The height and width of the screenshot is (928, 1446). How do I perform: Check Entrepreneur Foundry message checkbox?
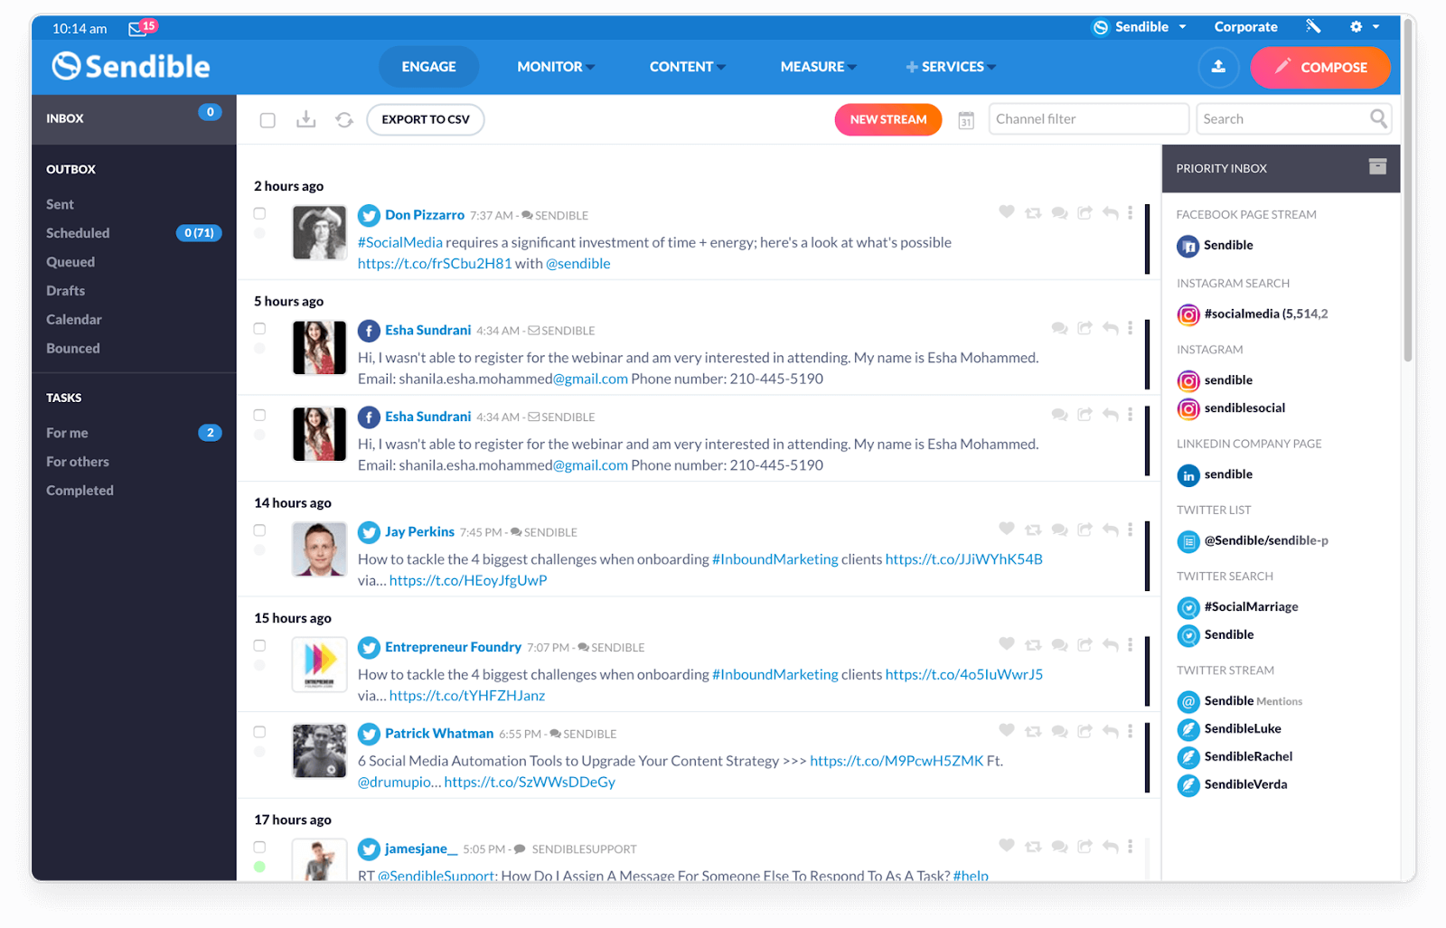259,646
